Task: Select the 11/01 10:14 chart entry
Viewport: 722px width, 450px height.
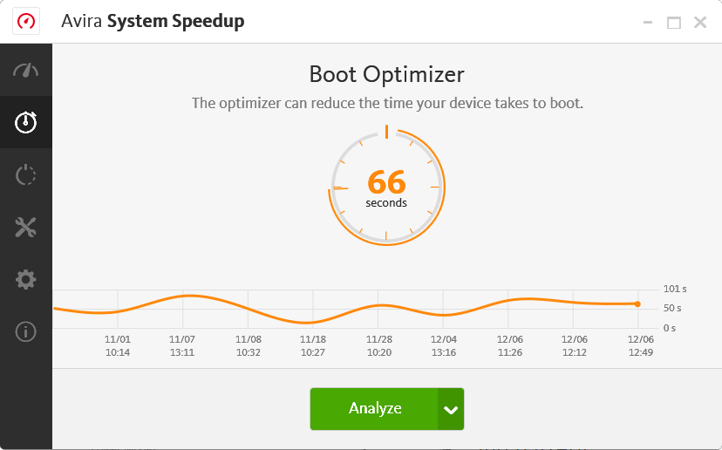Action: click(x=118, y=345)
